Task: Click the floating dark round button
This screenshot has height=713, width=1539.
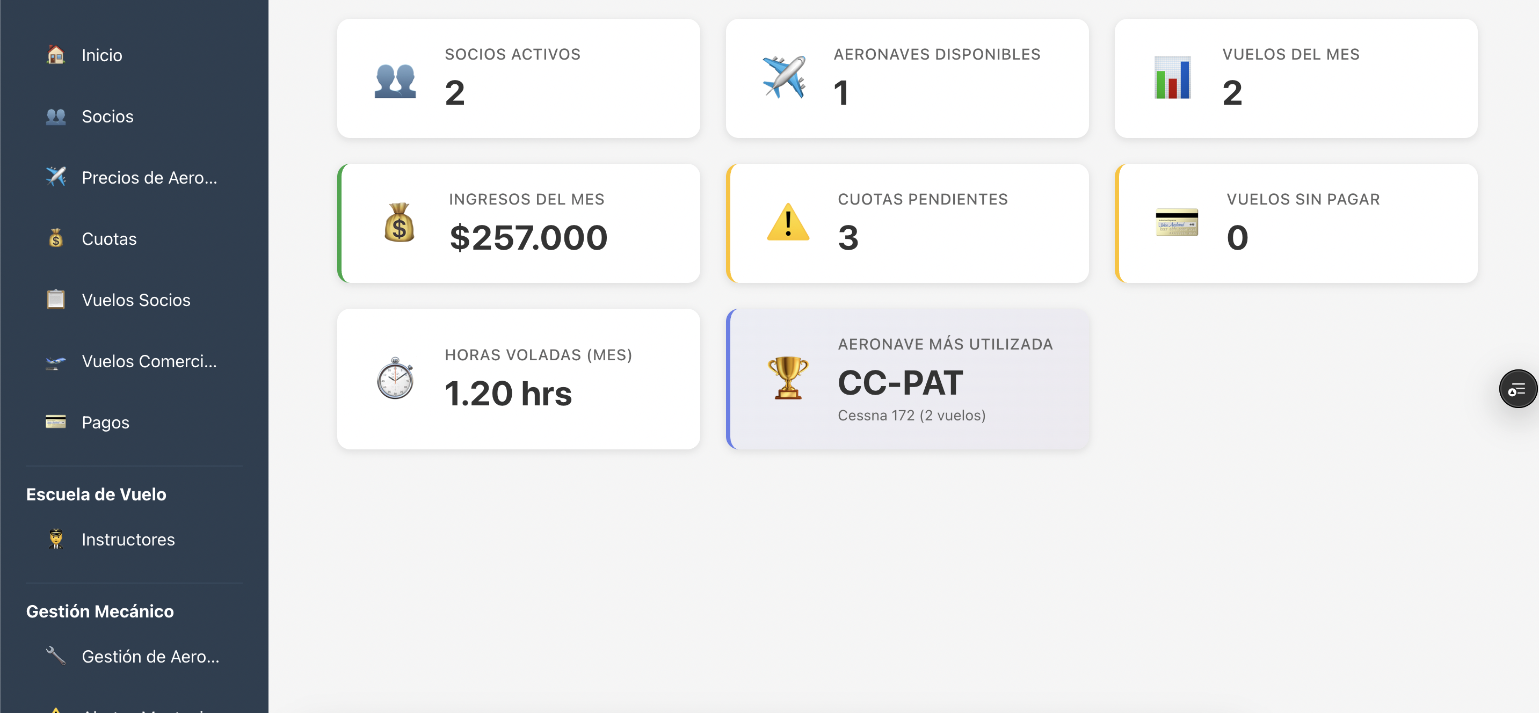Action: 1517,389
